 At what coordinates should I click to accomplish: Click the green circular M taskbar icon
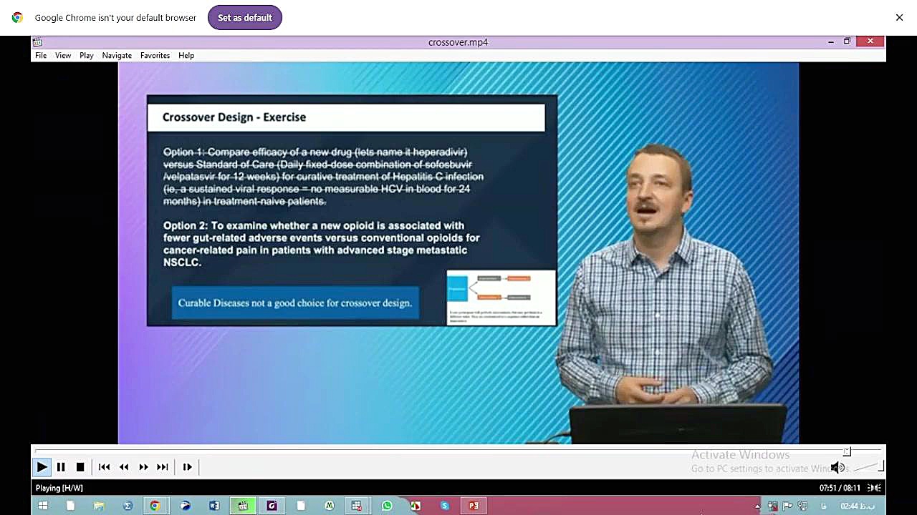[x=330, y=506]
